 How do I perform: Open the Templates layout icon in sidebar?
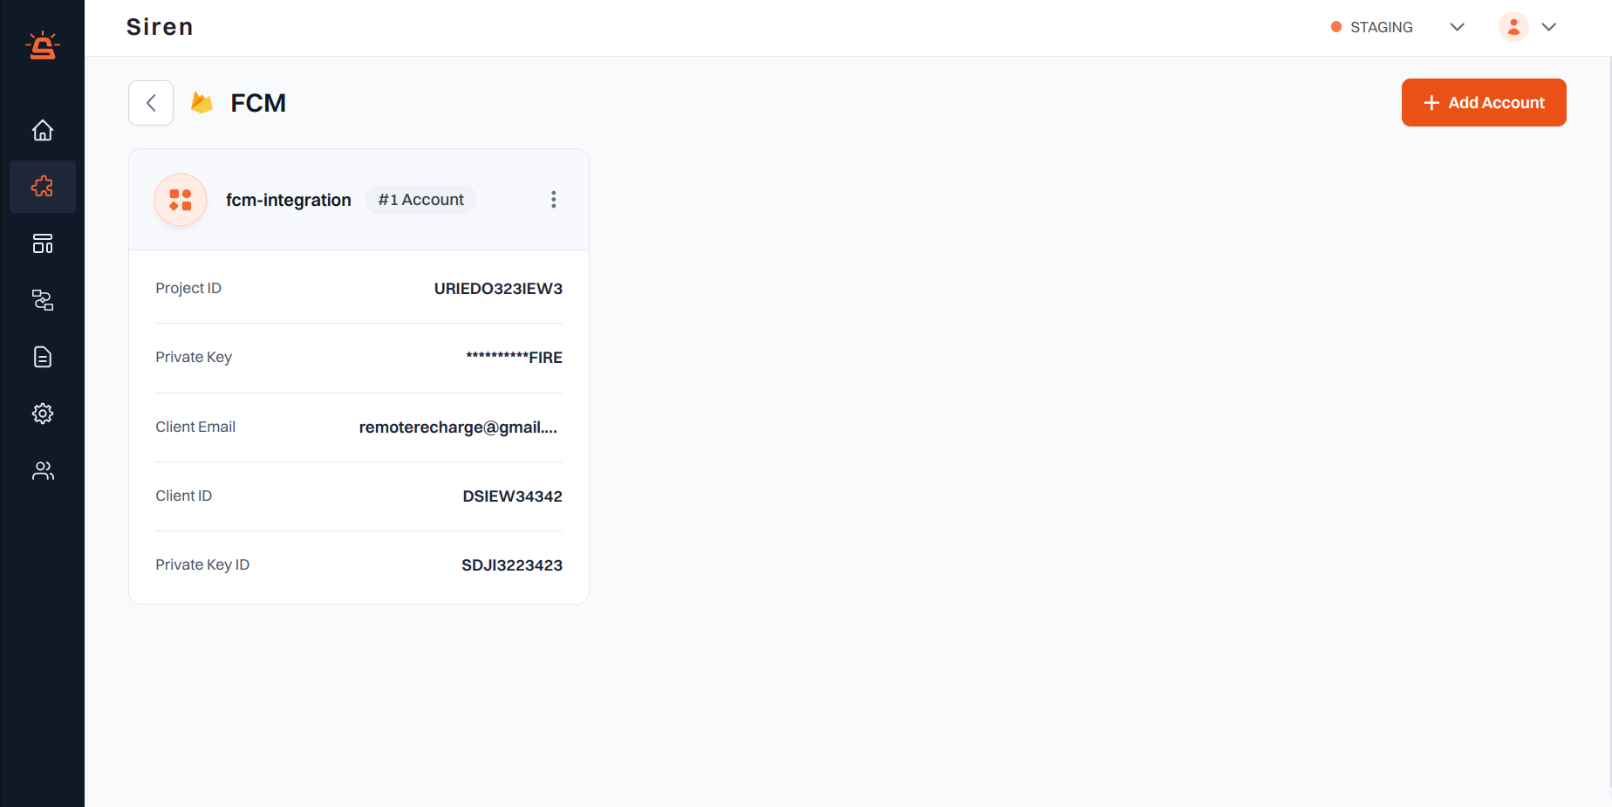click(x=43, y=243)
